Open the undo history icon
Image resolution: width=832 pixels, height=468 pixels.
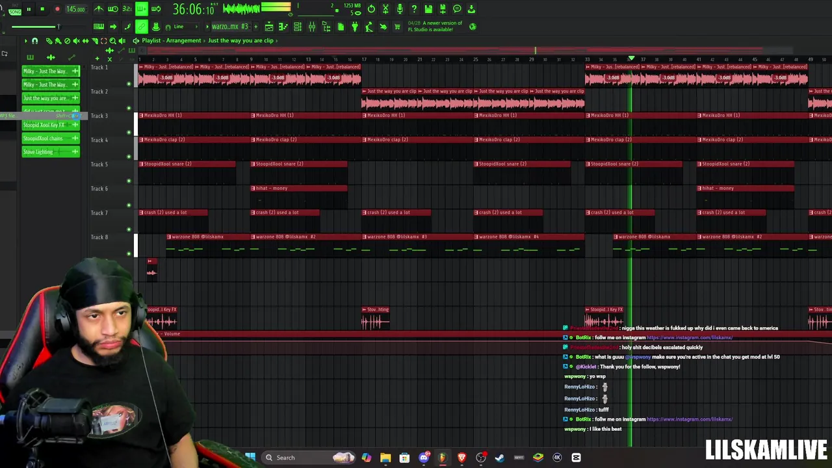pos(371,9)
